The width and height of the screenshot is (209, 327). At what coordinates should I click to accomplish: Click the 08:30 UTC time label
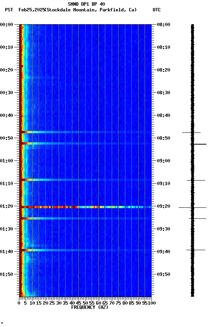coord(164,93)
